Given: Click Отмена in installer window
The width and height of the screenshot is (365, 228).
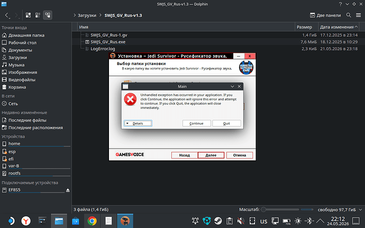Looking at the screenshot, I should 240,155.
